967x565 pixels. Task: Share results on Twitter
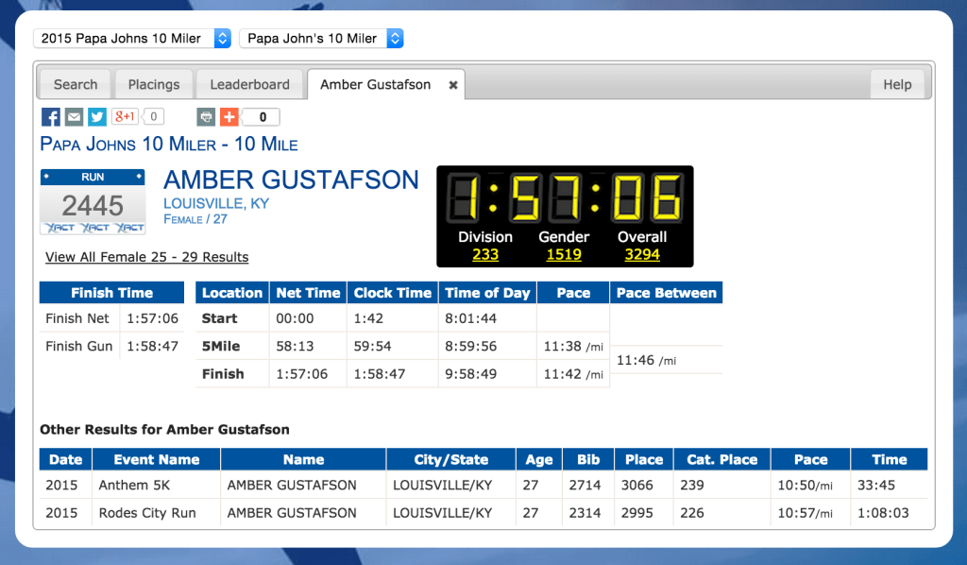coord(96,116)
